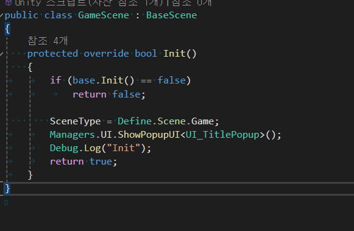Click the GameScene class identifier
The height and width of the screenshot is (231, 354).
click(104, 15)
